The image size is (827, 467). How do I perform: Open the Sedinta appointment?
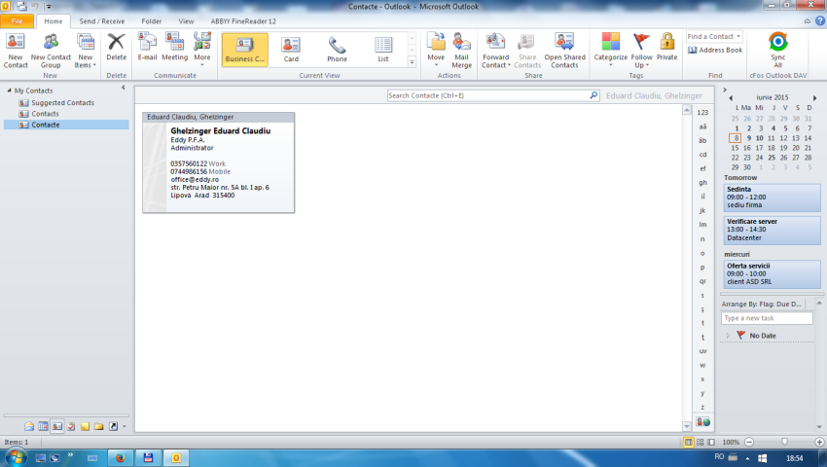(772, 197)
